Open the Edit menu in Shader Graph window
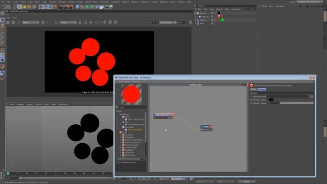The image size is (327, 184). pyautogui.click(x=121, y=81)
